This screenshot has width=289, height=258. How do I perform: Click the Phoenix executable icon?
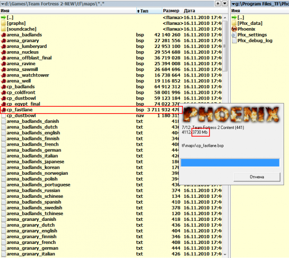click(x=234, y=29)
